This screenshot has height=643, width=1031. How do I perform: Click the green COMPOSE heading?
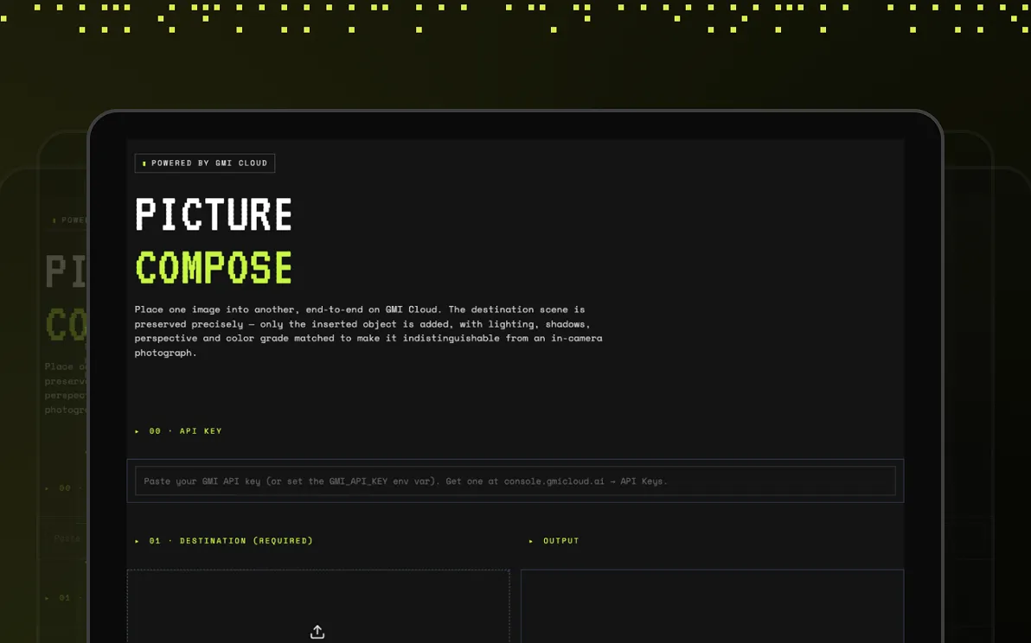(214, 267)
